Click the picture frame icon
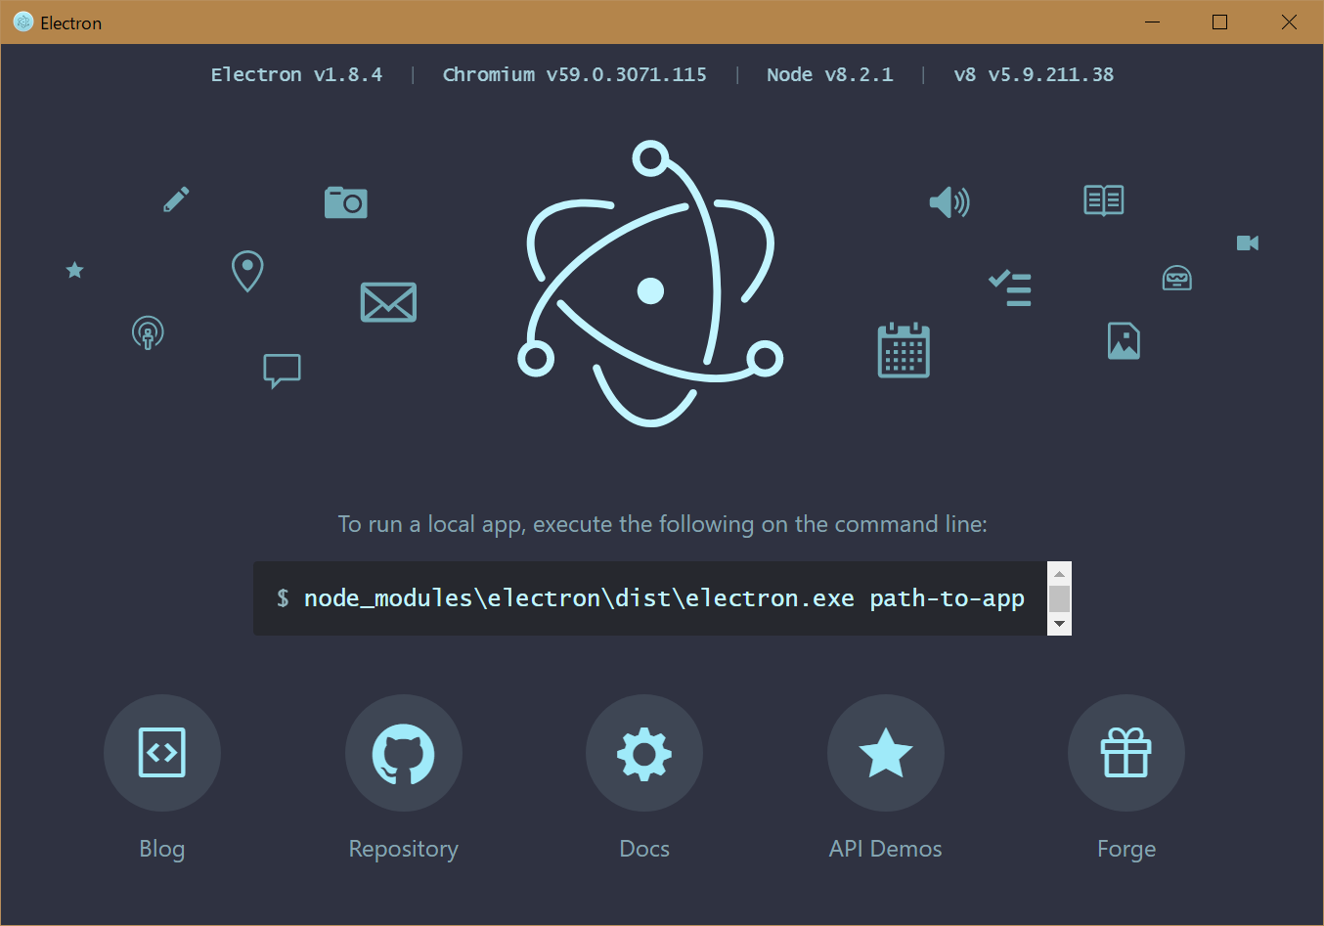This screenshot has height=926, width=1324. (x=1124, y=340)
